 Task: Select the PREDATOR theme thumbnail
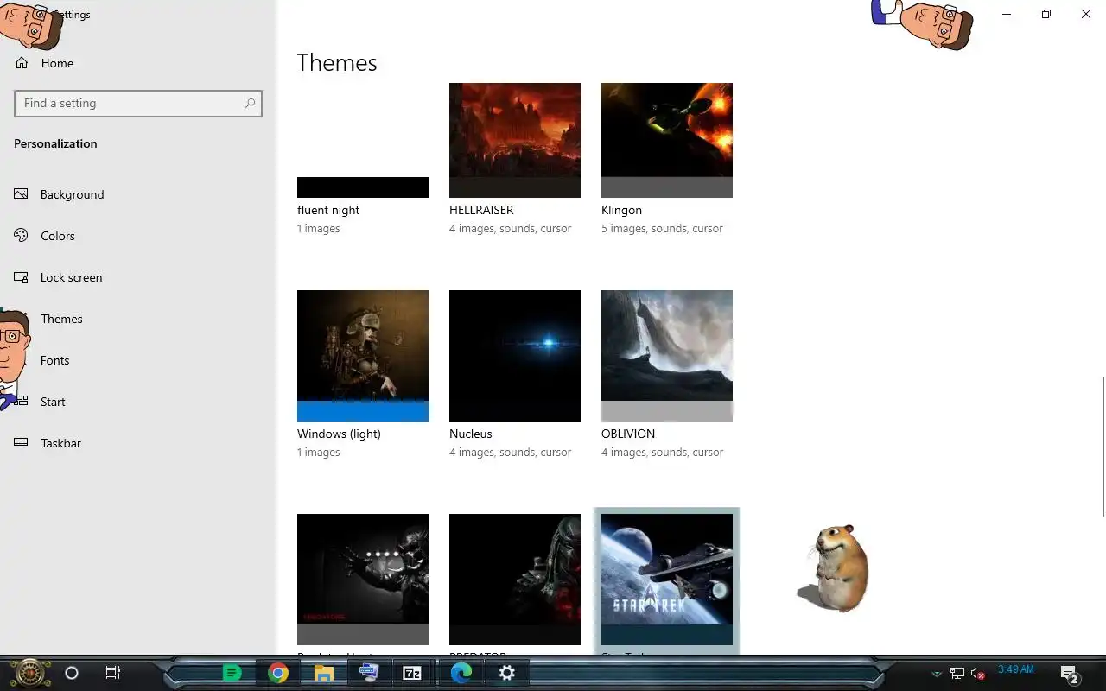[x=515, y=579]
